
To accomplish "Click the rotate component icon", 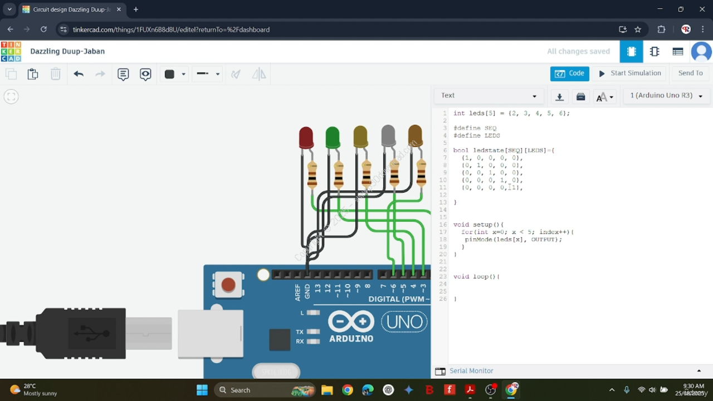I will coord(236,74).
